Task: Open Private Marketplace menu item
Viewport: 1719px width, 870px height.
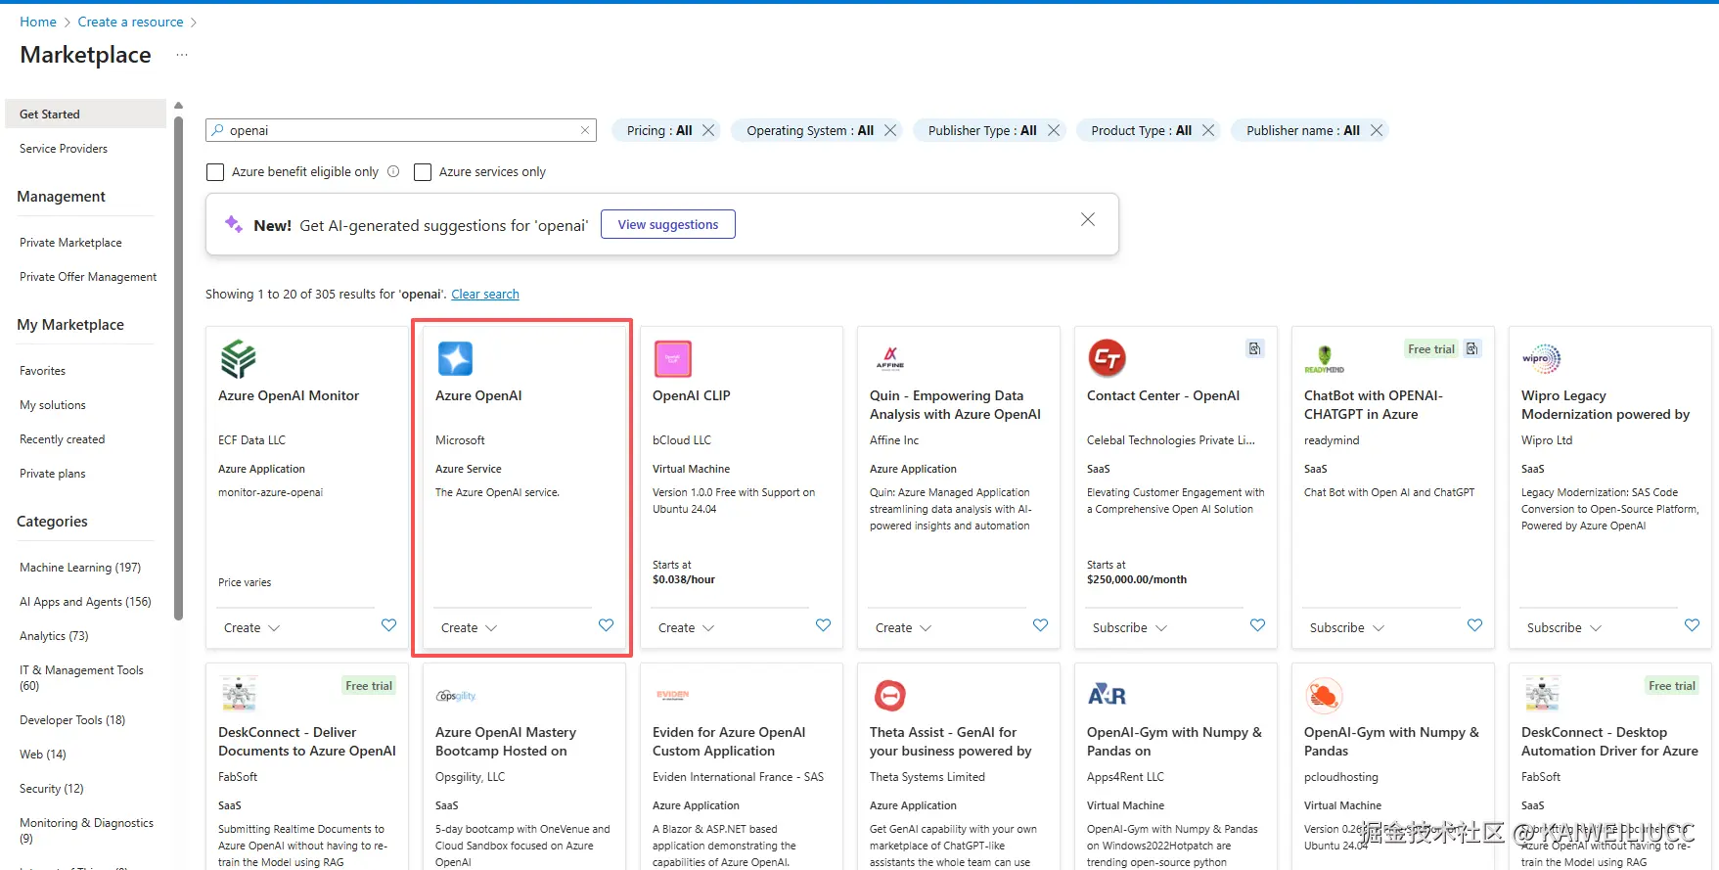Action: click(x=70, y=243)
